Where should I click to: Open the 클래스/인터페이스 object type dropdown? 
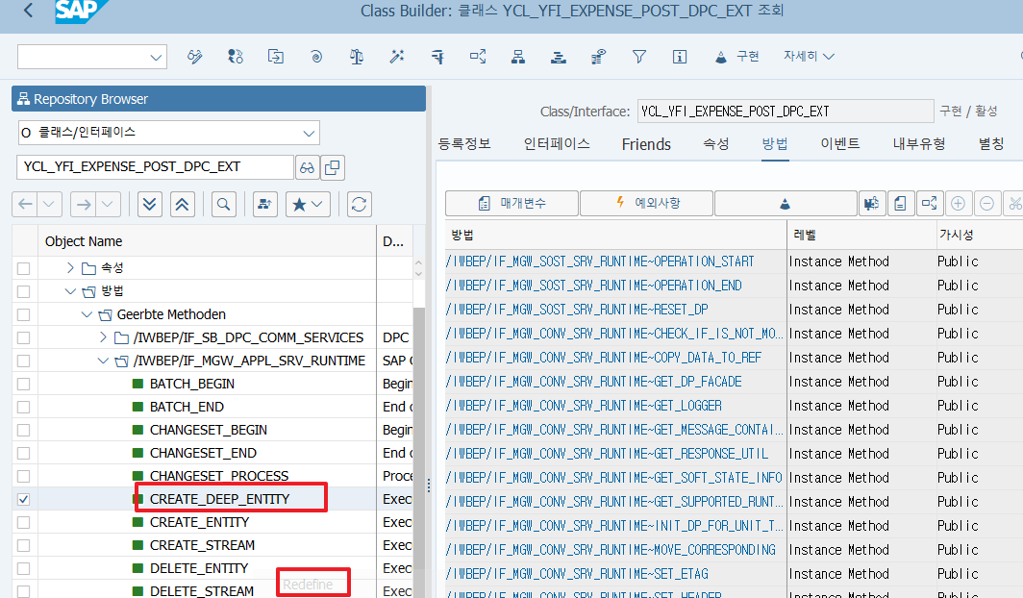[x=309, y=133]
